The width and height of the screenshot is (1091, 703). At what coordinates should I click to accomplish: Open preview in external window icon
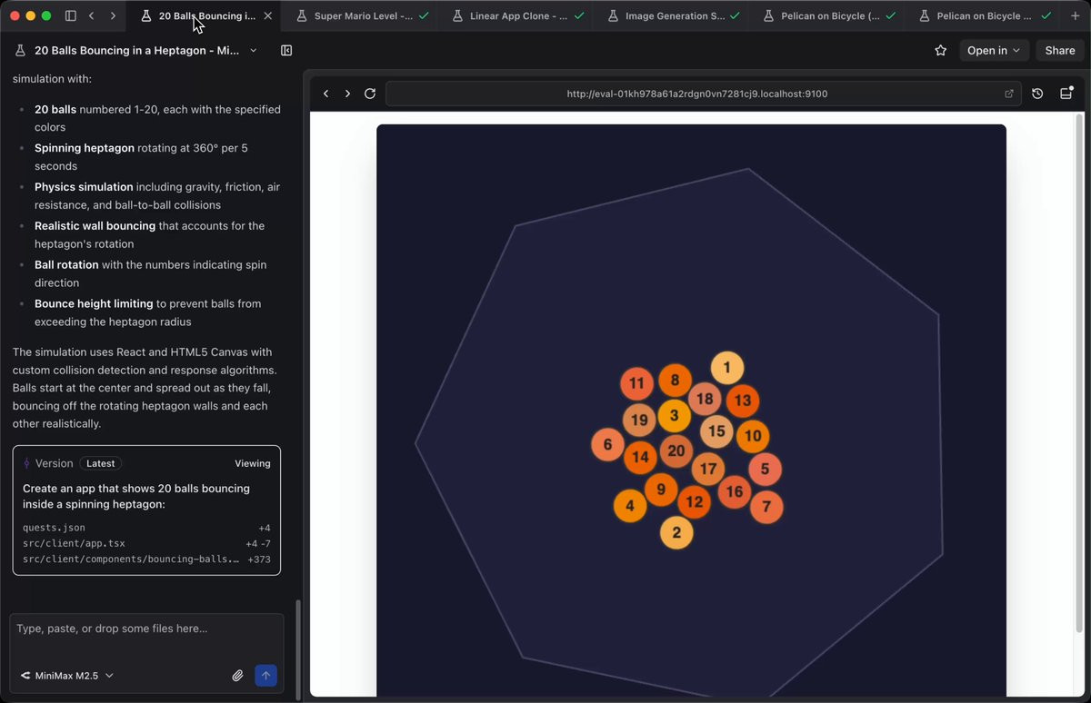tap(1009, 94)
